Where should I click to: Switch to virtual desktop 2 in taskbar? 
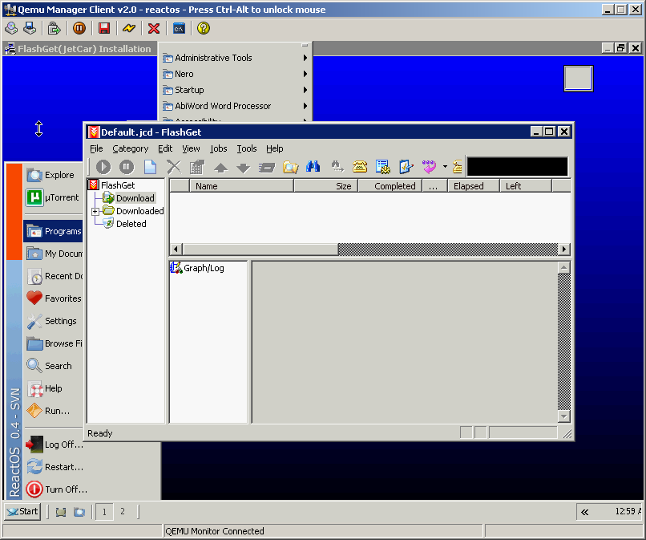[123, 511]
